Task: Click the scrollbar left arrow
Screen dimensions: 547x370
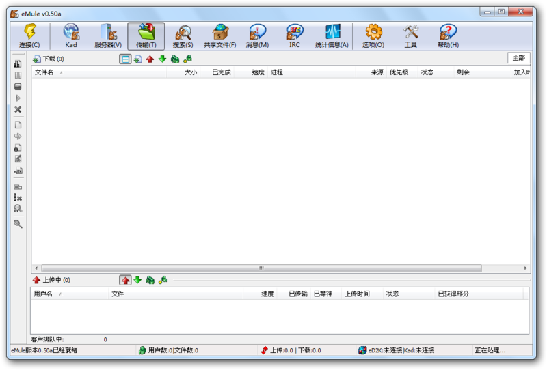Action: [x=36, y=268]
